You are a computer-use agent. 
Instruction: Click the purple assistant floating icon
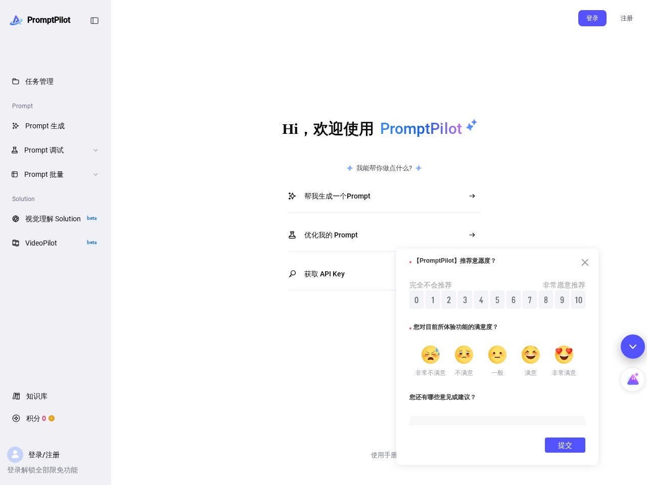(633, 379)
